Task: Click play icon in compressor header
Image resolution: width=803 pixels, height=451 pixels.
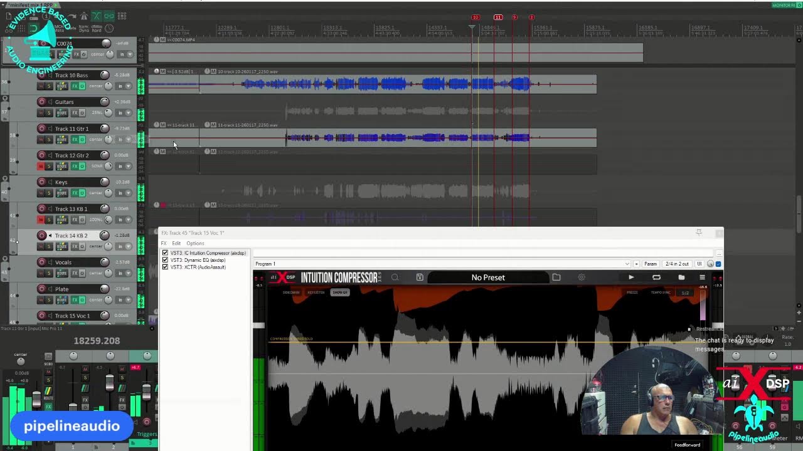Action: 631,277
